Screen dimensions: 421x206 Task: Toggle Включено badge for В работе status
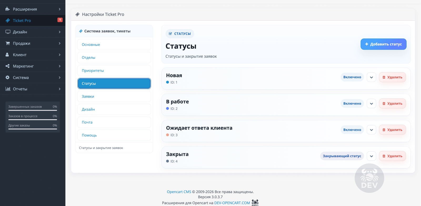pos(352,104)
